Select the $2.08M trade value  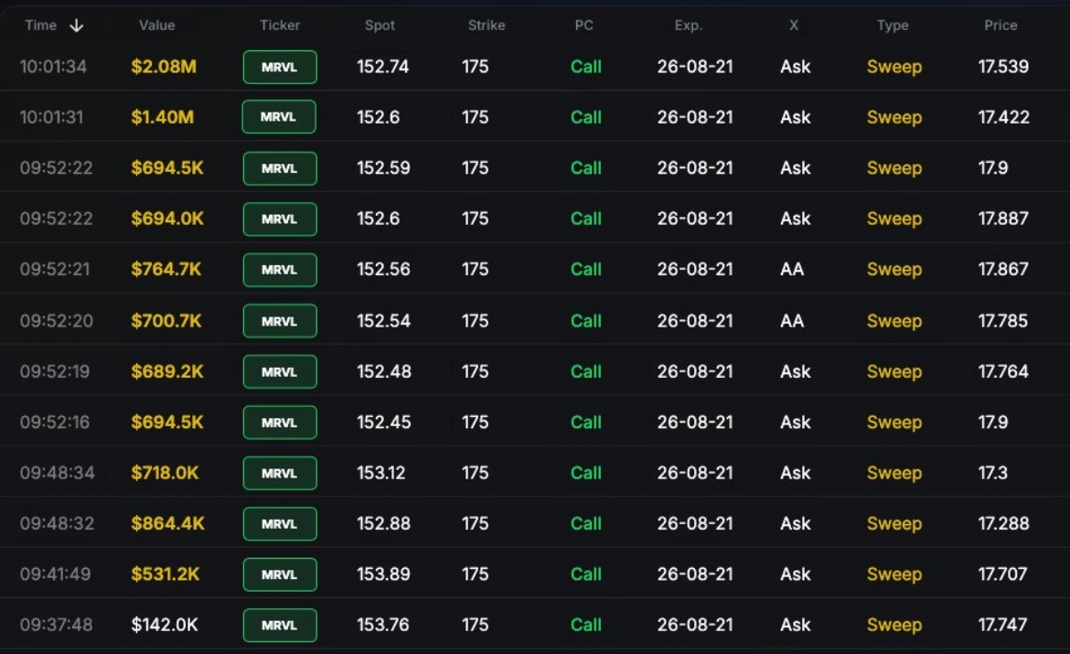coord(164,67)
